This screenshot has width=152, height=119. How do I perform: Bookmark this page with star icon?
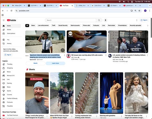(x=139, y=11)
